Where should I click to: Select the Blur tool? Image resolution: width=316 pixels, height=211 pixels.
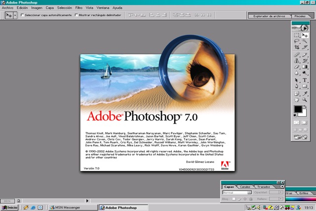pyautogui.click(x=296, y=73)
